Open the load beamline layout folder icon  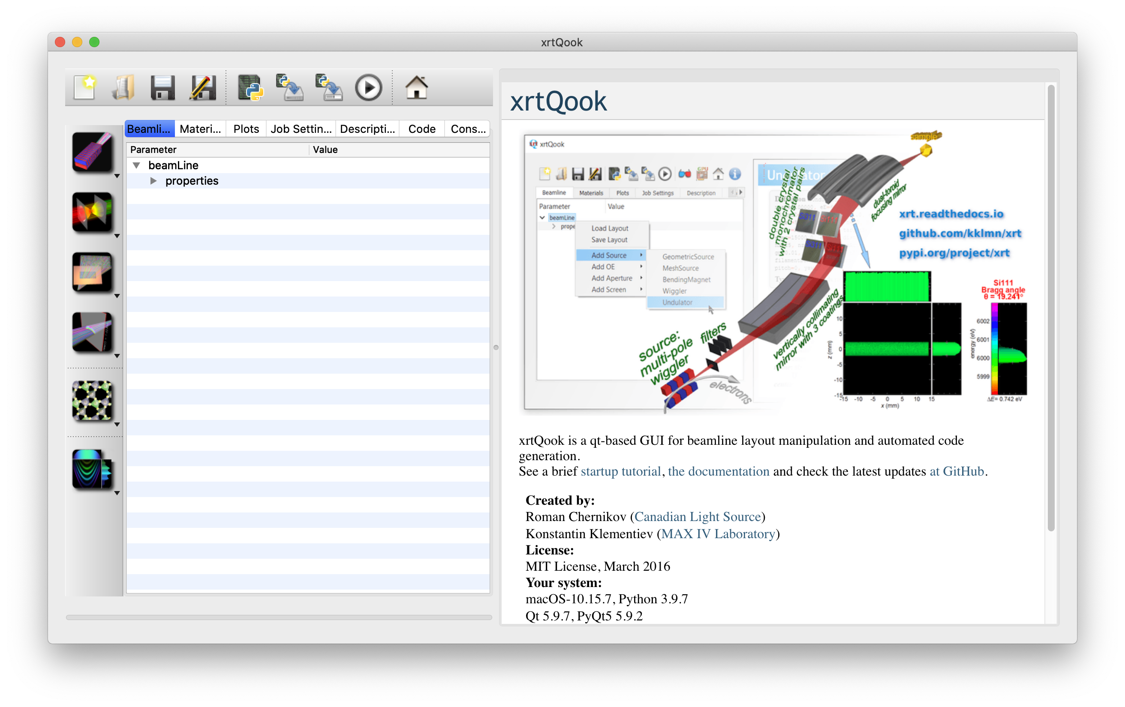click(123, 87)
